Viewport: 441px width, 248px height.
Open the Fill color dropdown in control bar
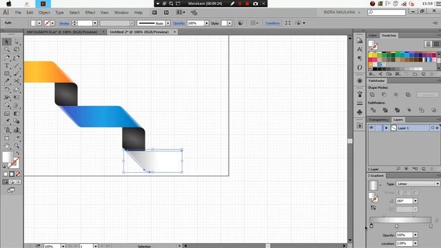tap(39, 23)
